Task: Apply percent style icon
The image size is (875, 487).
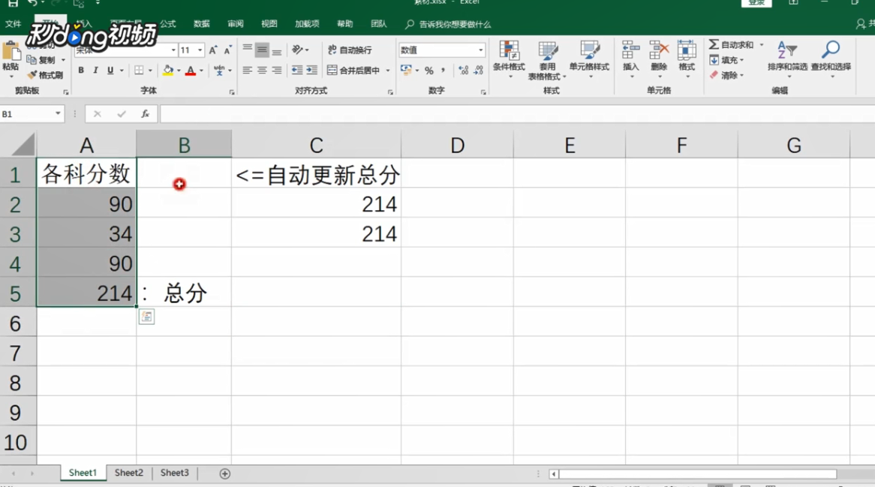Action: [x=428, y=71]
